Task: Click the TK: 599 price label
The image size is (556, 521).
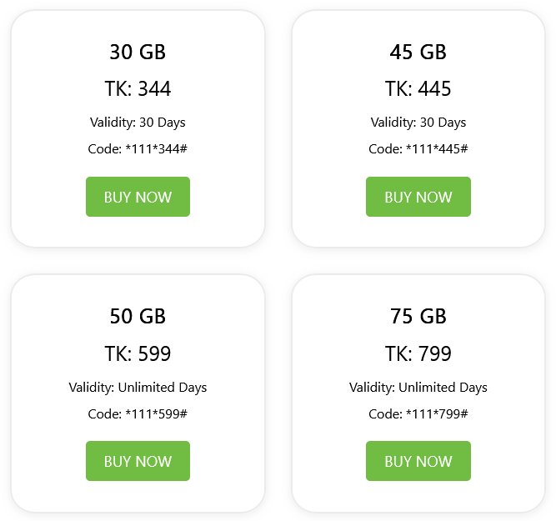Action: pos(138,353)
